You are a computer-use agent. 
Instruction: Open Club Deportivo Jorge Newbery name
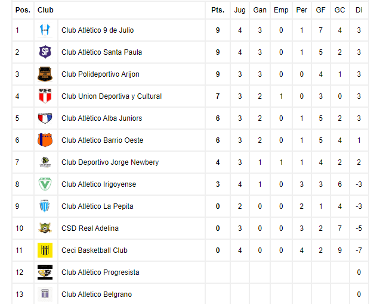[x=110, y=162]
